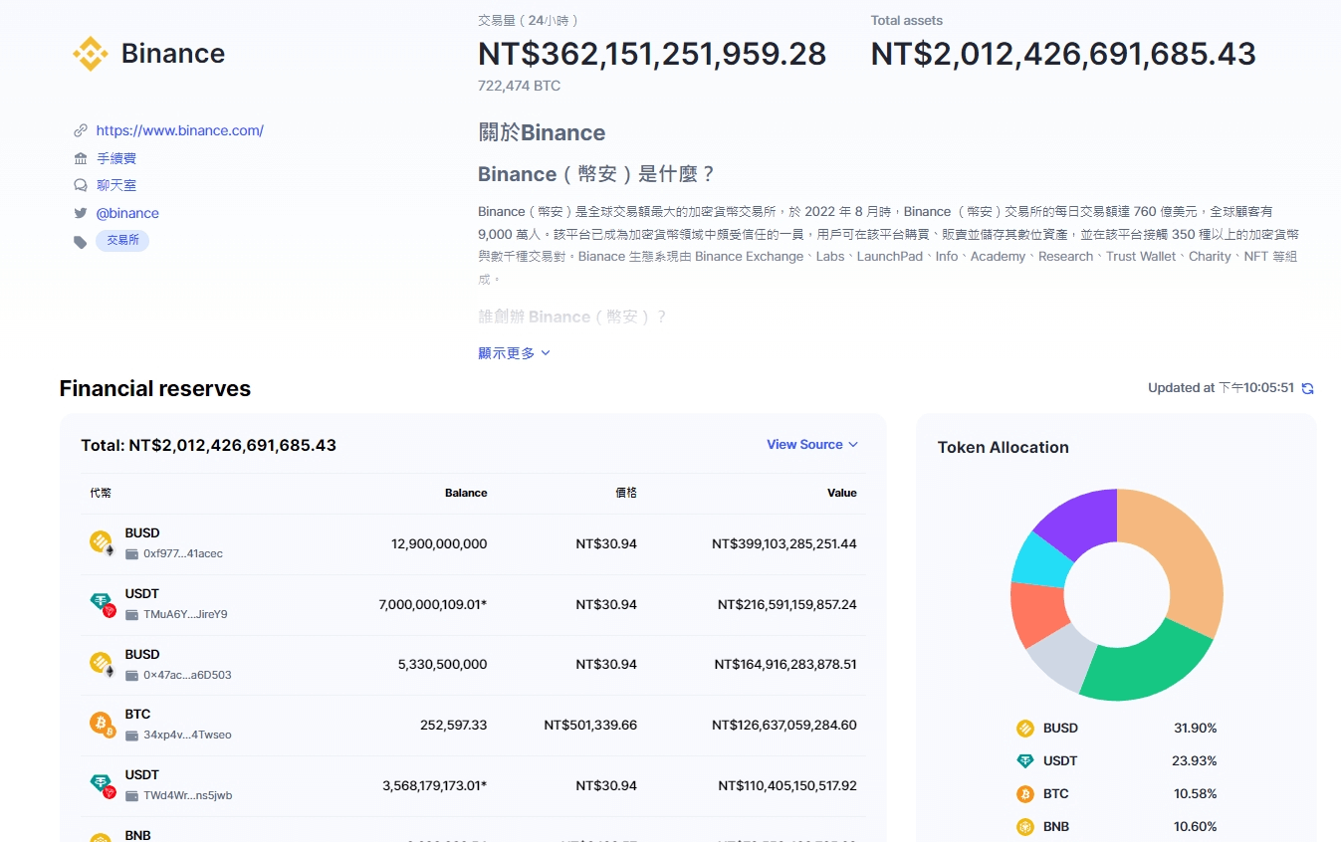Screen dimensions: 1341x842
Task: Click the speech bubble icon beside 聊天室
Action: coord(81,185)
